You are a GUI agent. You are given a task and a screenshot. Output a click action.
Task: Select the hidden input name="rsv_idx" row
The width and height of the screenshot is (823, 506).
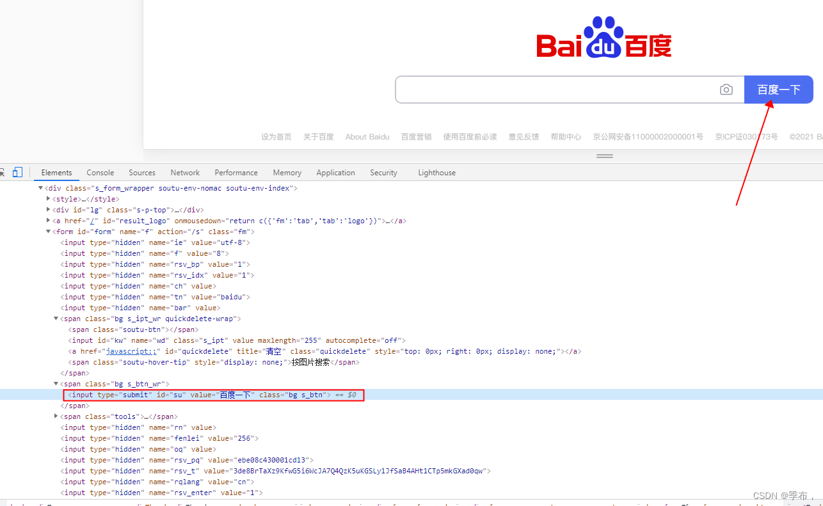(x=157, y=275)
